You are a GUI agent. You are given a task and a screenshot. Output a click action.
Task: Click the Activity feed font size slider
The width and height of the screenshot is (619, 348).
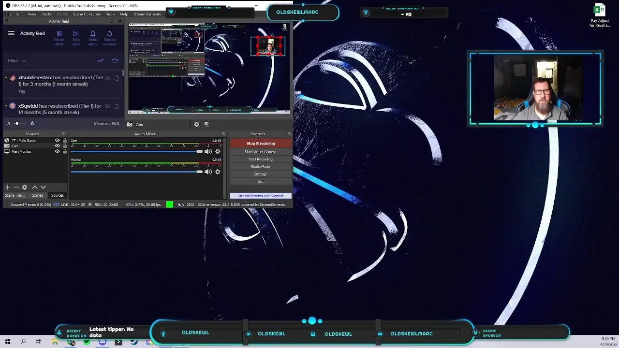click(x=20, y=123)
